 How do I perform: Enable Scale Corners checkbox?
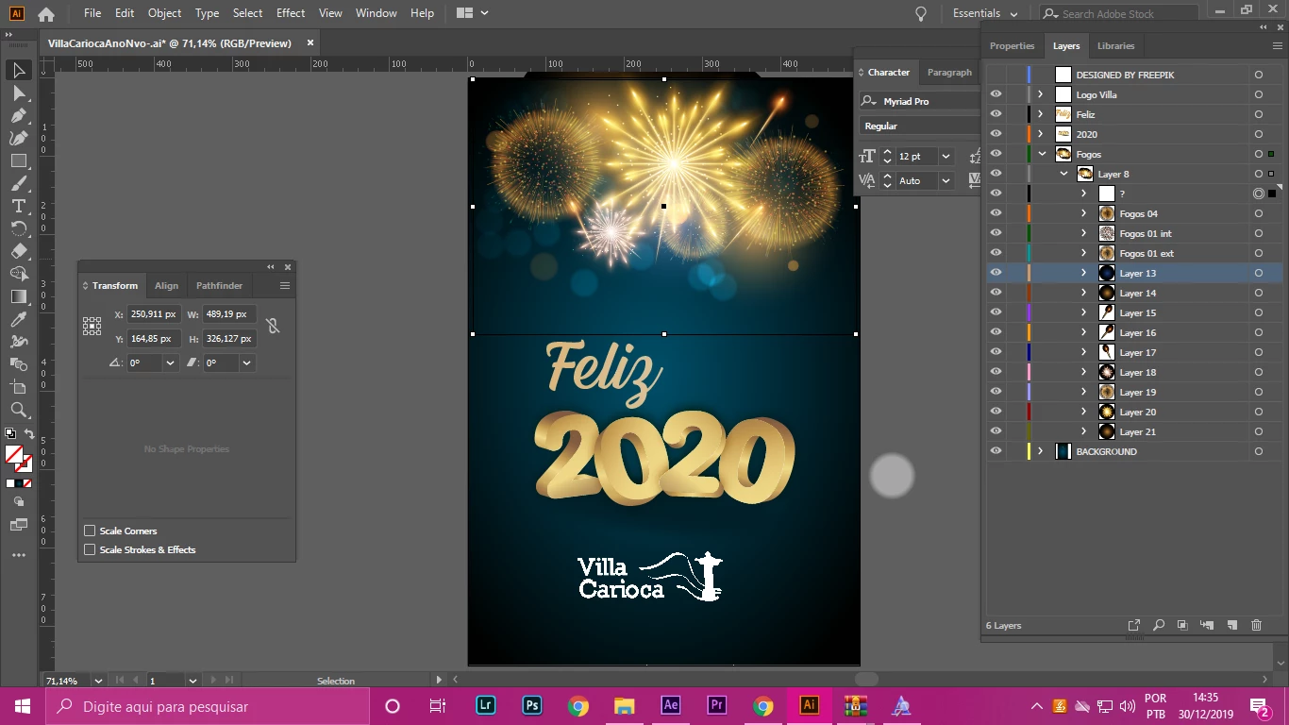tap(90, 531)
